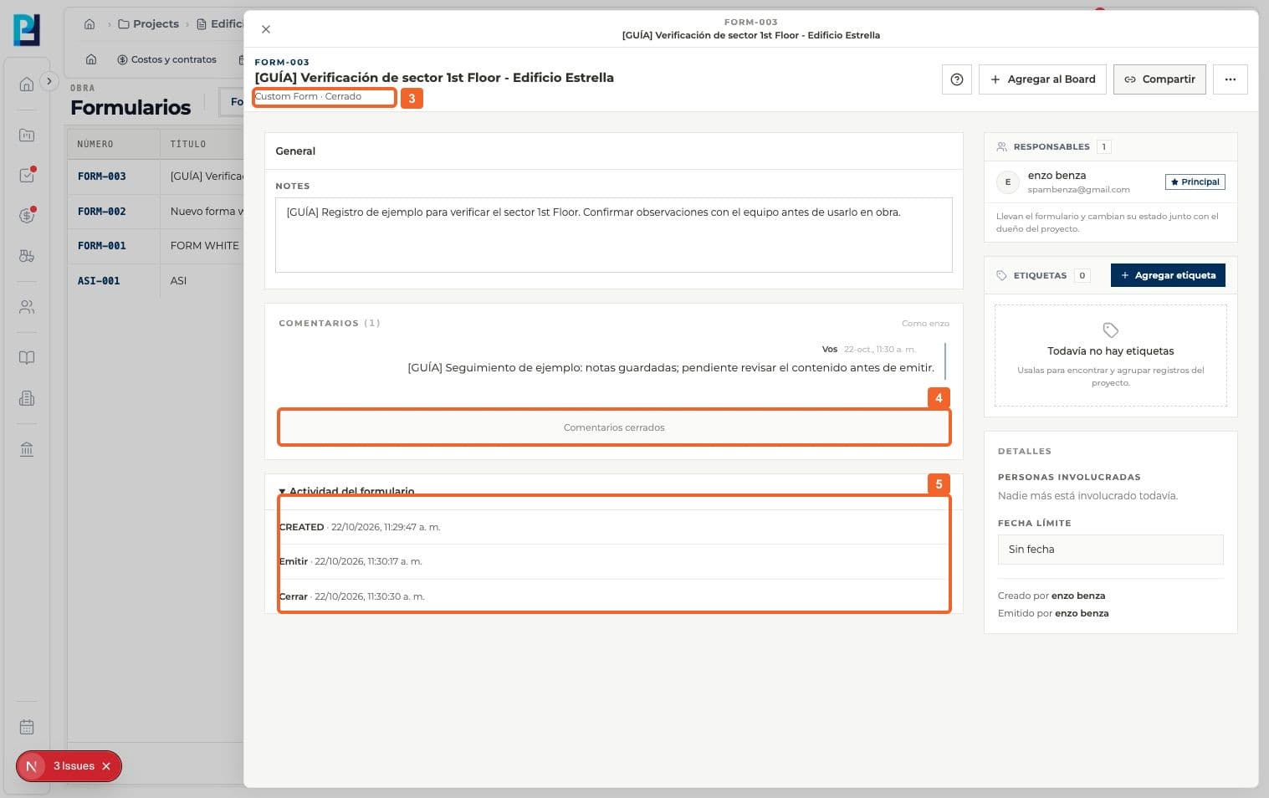Open the home icon in left sidebar
Screen dimensions: 1269x798
click(27, 84)
